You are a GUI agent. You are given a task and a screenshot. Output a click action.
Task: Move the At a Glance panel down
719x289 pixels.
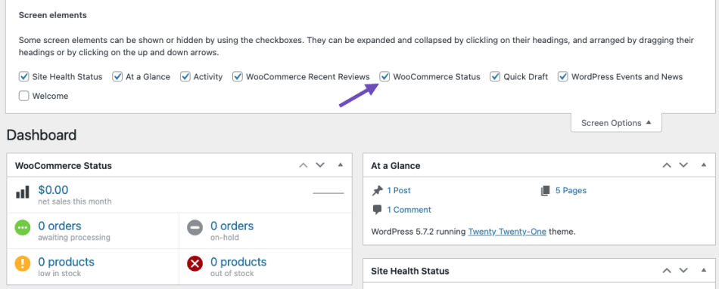[x=683, y=165]
